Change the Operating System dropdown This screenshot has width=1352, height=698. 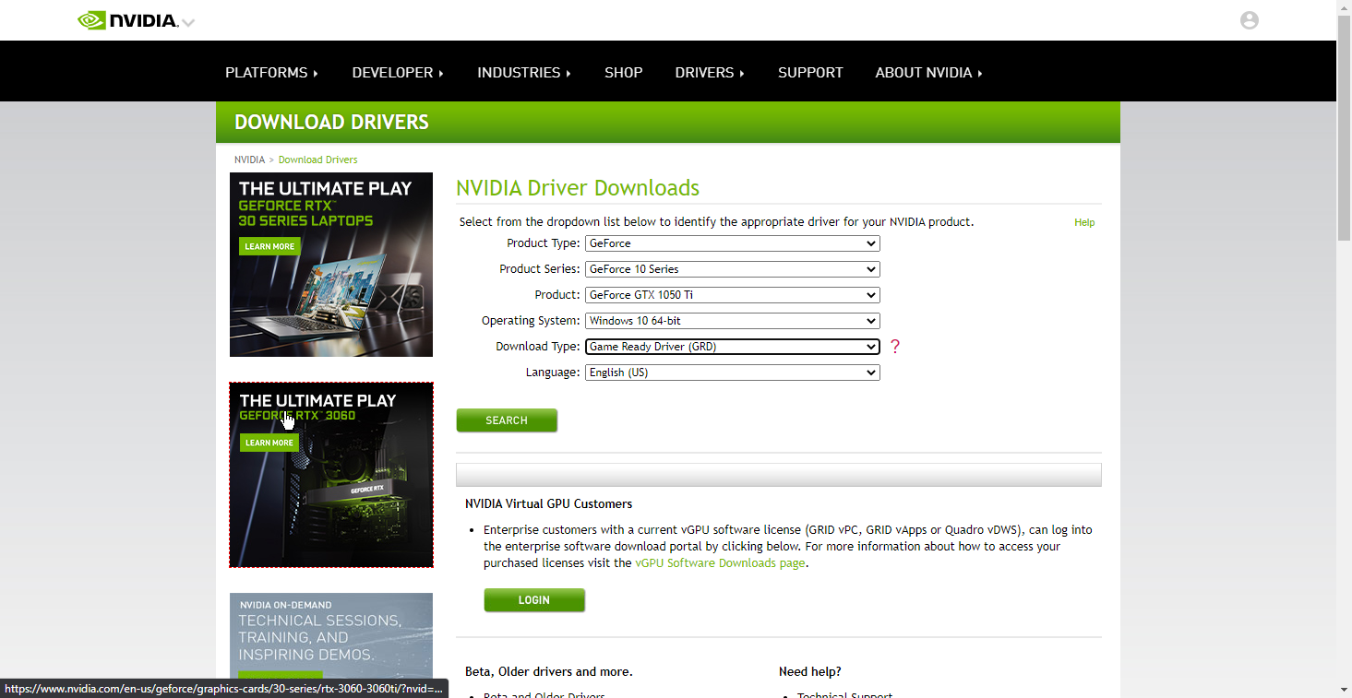pyautogui.click(x=732, y=321)
